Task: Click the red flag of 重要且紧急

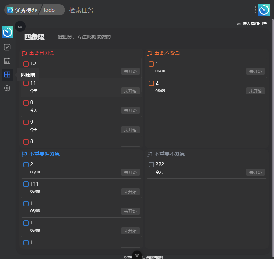Action: 24,53
